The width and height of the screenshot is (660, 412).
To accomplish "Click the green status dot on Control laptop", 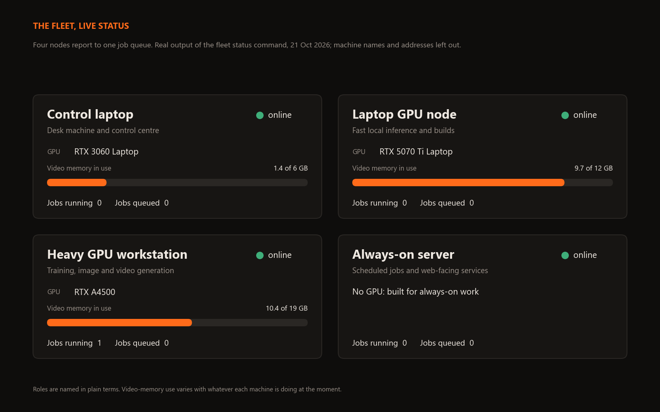I will pyautogui.click(x=260, y=115).
